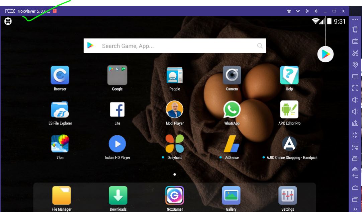Click the upper speaker (volume up) sidebar icon

[x=355, y=100]
